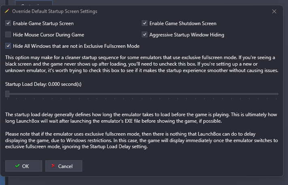288x185 pixels.
Task: Click the midpoint of the delay slider track
Action: click(x=142, y=94)
